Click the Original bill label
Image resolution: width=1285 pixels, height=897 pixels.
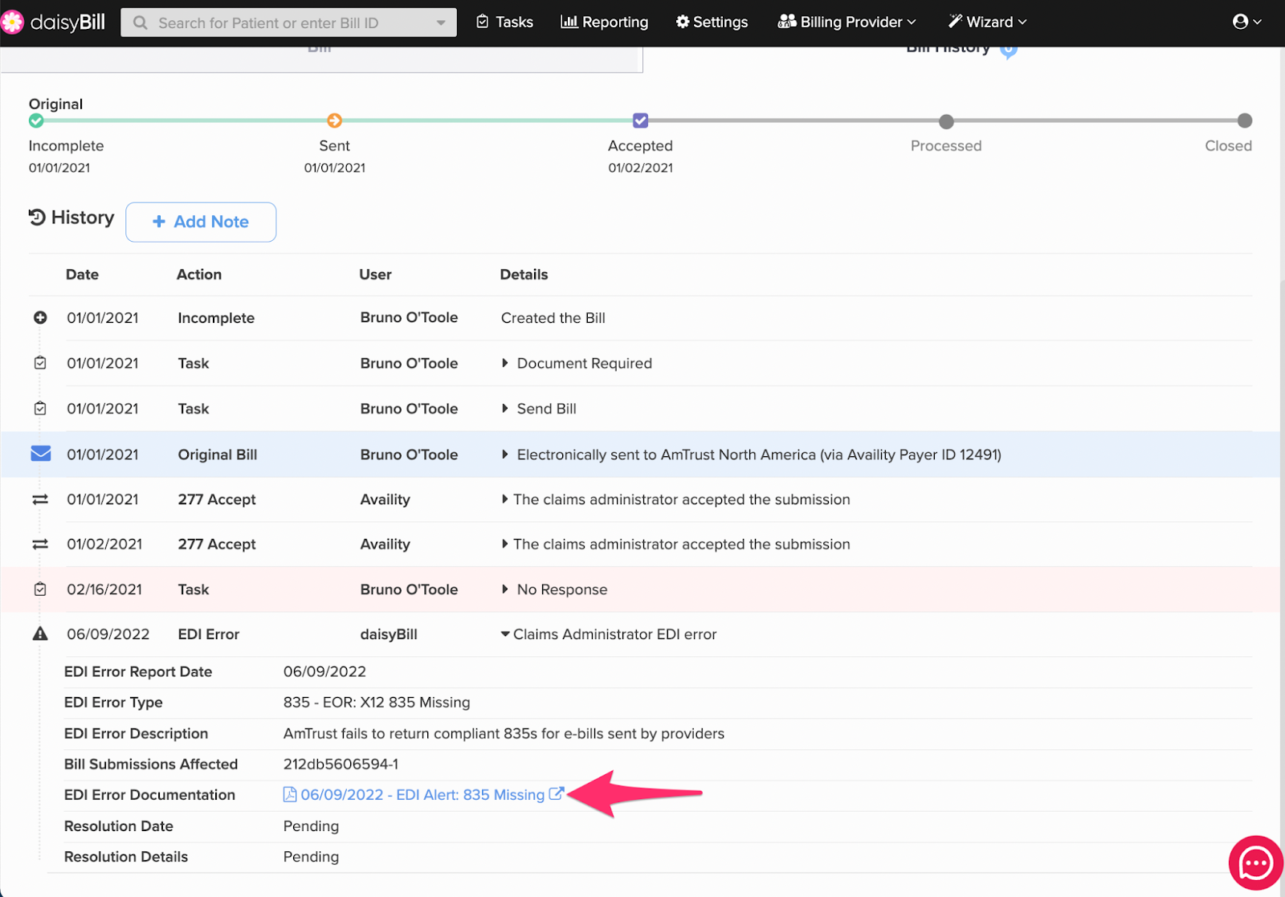coord(55,104)
